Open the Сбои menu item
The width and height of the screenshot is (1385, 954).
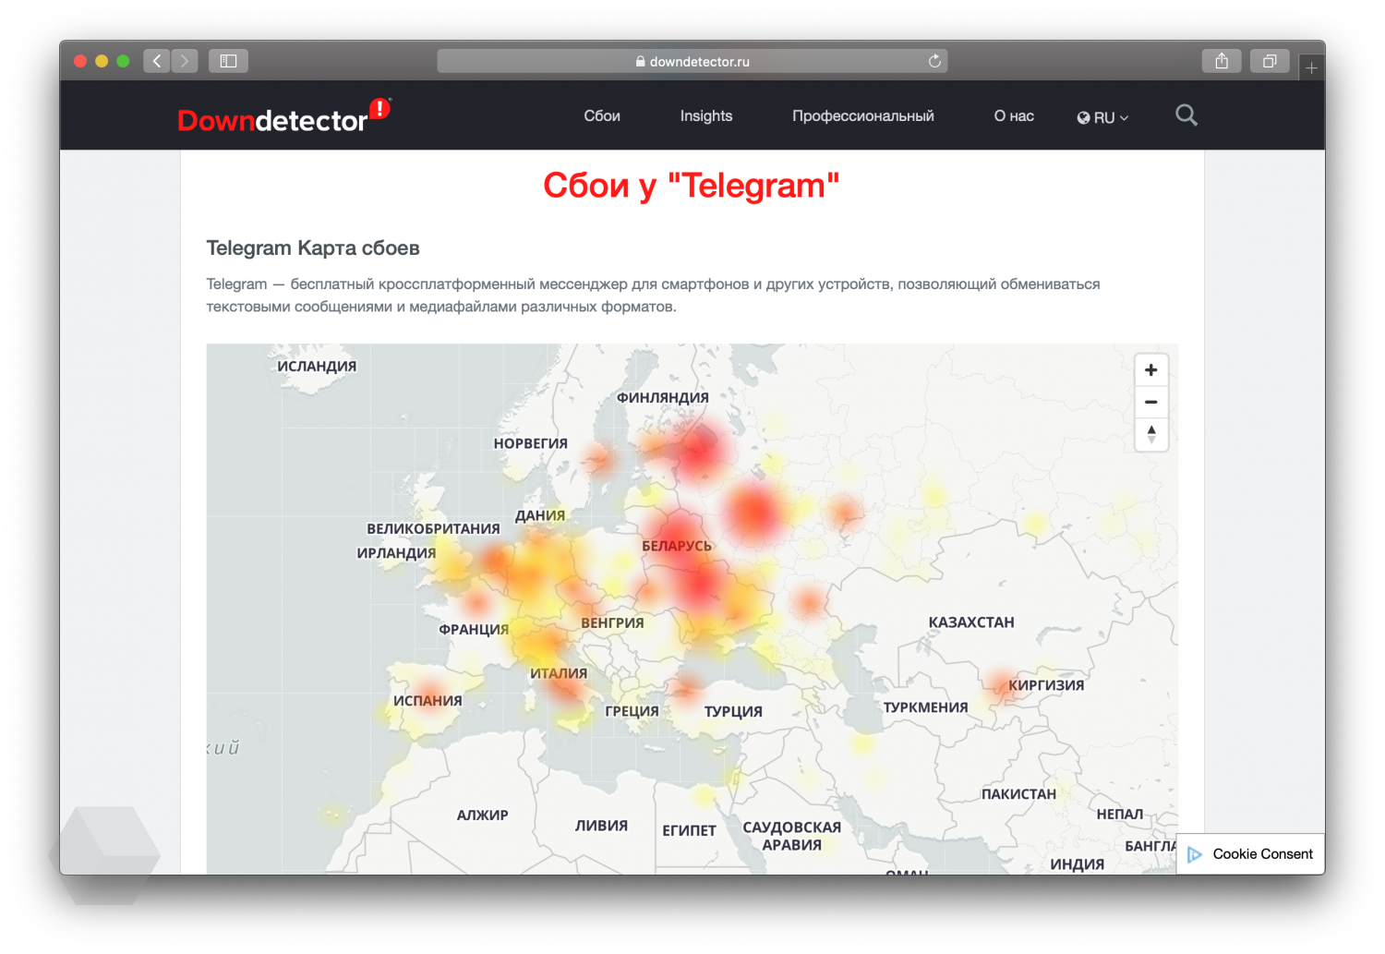point(602,115)
